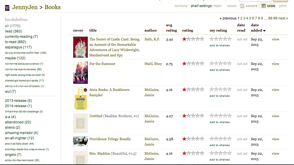The image size is (294, 165).
Task: Click author link Stahl, Shey
Action: 153,64
